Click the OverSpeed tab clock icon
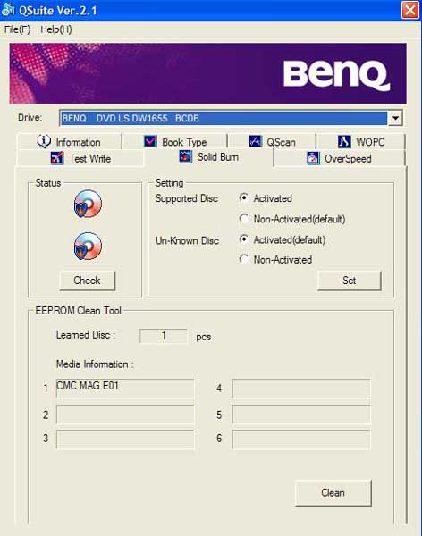Screen dimensions: 422x536 (313, 158)
